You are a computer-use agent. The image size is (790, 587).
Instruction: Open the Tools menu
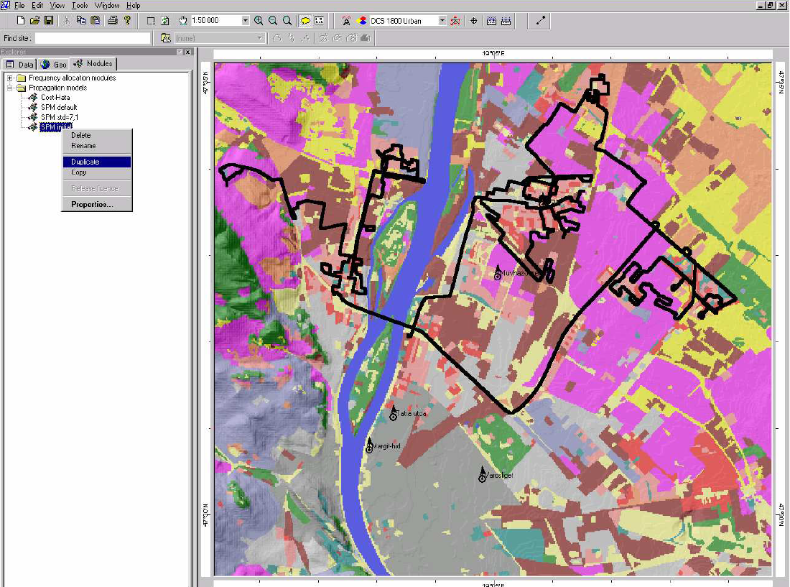point(79,6)
